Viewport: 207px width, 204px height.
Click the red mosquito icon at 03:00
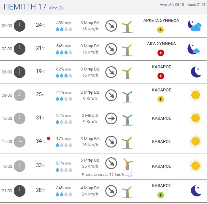click(161, 53)
